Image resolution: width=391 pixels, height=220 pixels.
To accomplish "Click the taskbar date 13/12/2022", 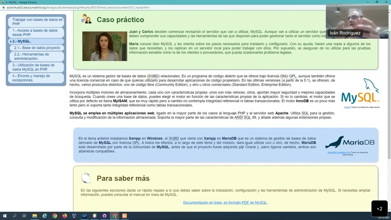I will [383, 218].
